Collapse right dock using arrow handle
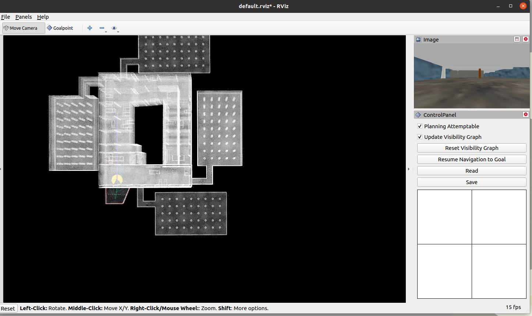 [x=408, y=169]
